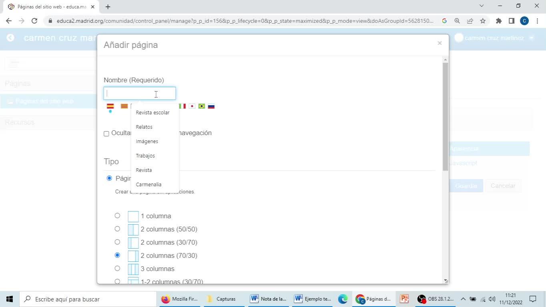Choose 'Revista' from the suggestions
This screenshot has height=307, width=546.
(x=155, y=170)
